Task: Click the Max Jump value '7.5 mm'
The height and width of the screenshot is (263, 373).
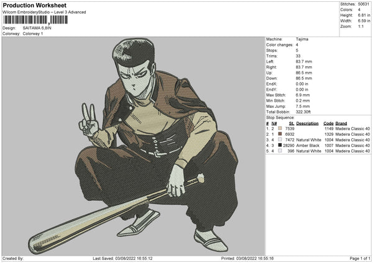Action: [303, 106]
